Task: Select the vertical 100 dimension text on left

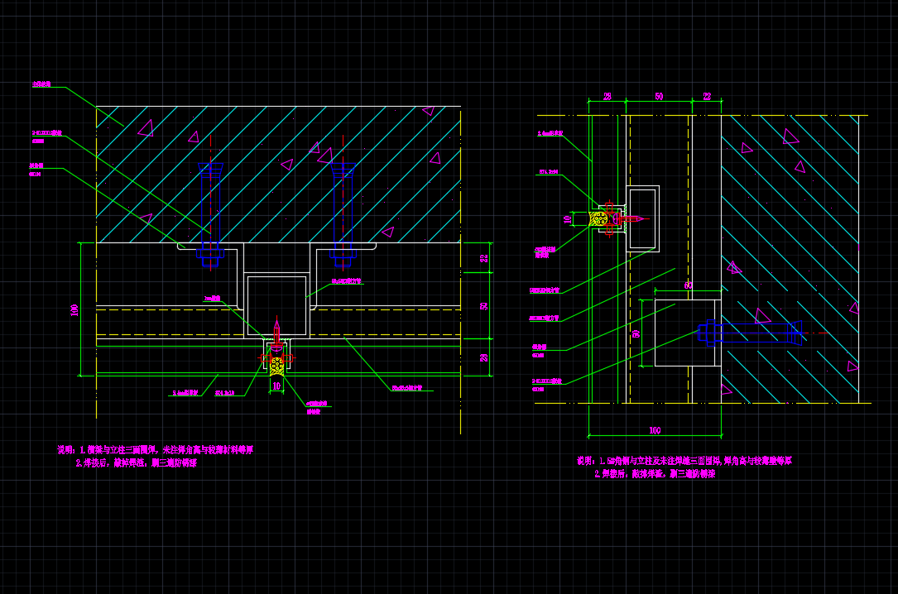Action: (74, 309)
